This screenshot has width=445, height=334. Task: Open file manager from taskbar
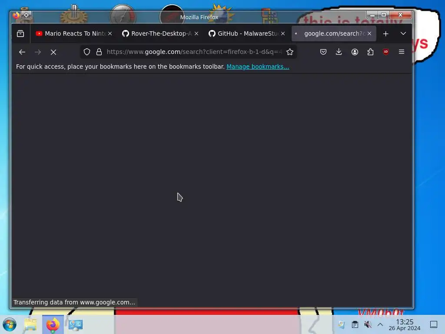(30, 324)
